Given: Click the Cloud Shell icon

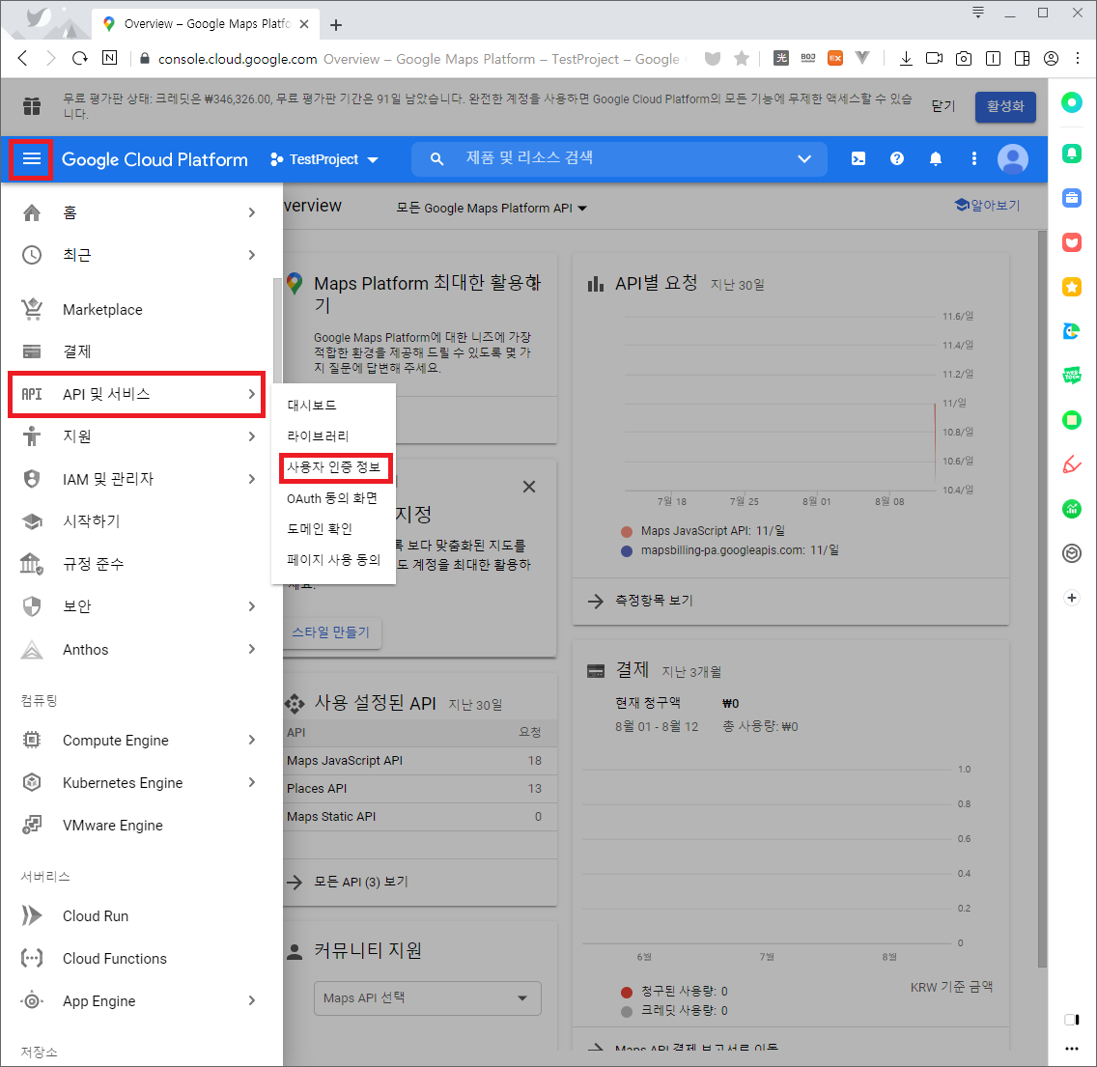Looking at the screenshot, I should coord(858,158).
